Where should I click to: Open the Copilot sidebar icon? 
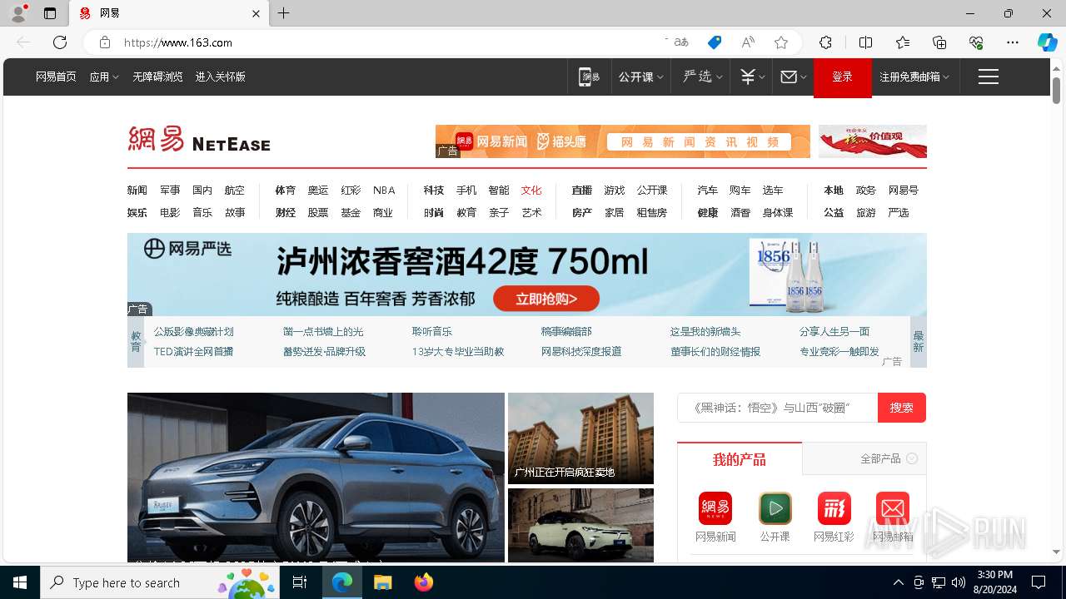pyautogui.click(x=1048, y=42)
